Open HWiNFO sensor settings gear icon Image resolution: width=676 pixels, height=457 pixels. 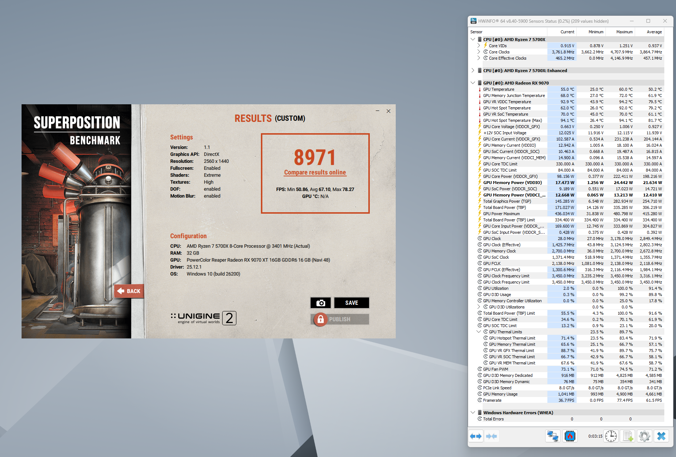[x=645, y=436]
